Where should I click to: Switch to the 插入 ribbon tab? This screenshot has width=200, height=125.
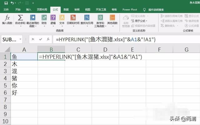click(x=28, y=10)
